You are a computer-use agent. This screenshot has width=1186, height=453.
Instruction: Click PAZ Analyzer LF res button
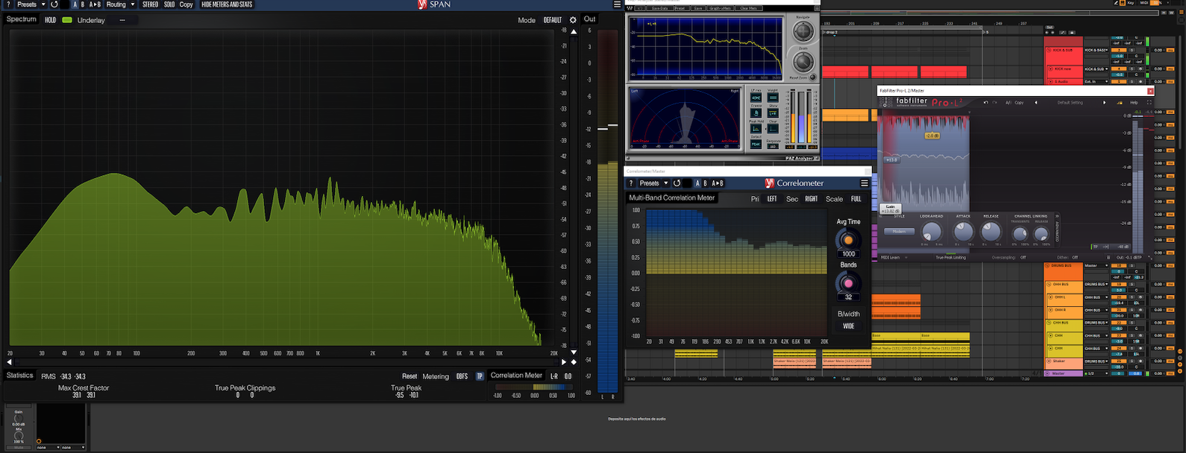click(756, 98)
